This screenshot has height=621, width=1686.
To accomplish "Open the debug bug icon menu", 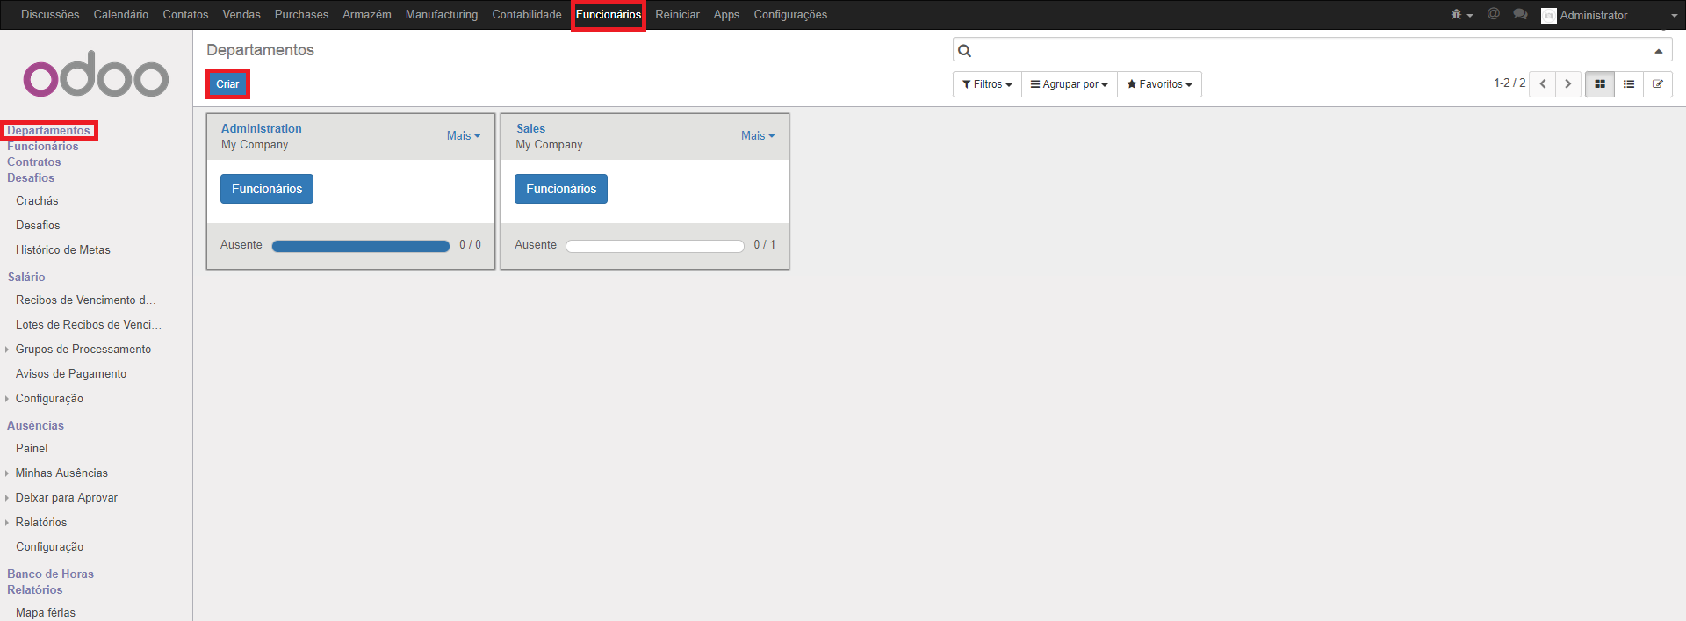I will tap(1460, 15).
